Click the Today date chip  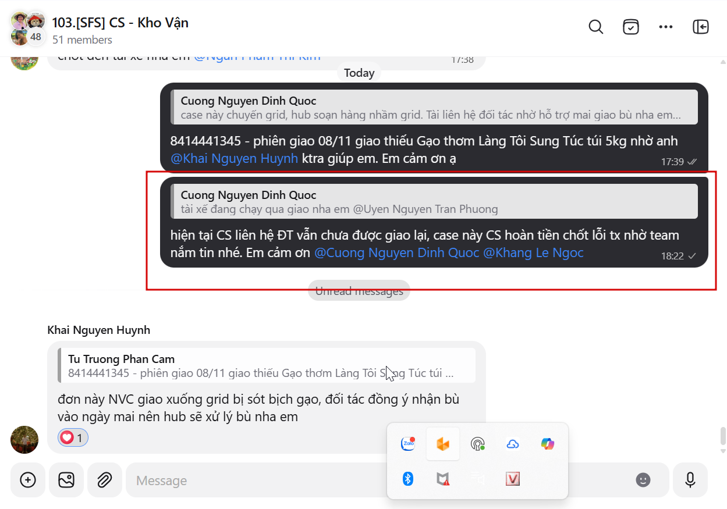(x=359, y=73)
